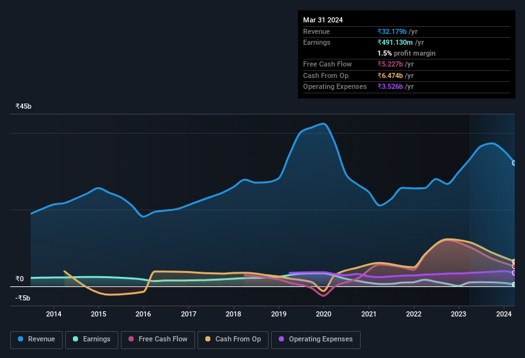Viewport: 525px width, 358px height.
Task: Click the ₹0 y-axis label
Action: coord(19,279)
